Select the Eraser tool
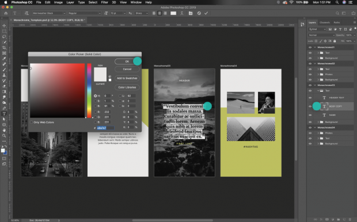357x222 pixels. [4, 86]
